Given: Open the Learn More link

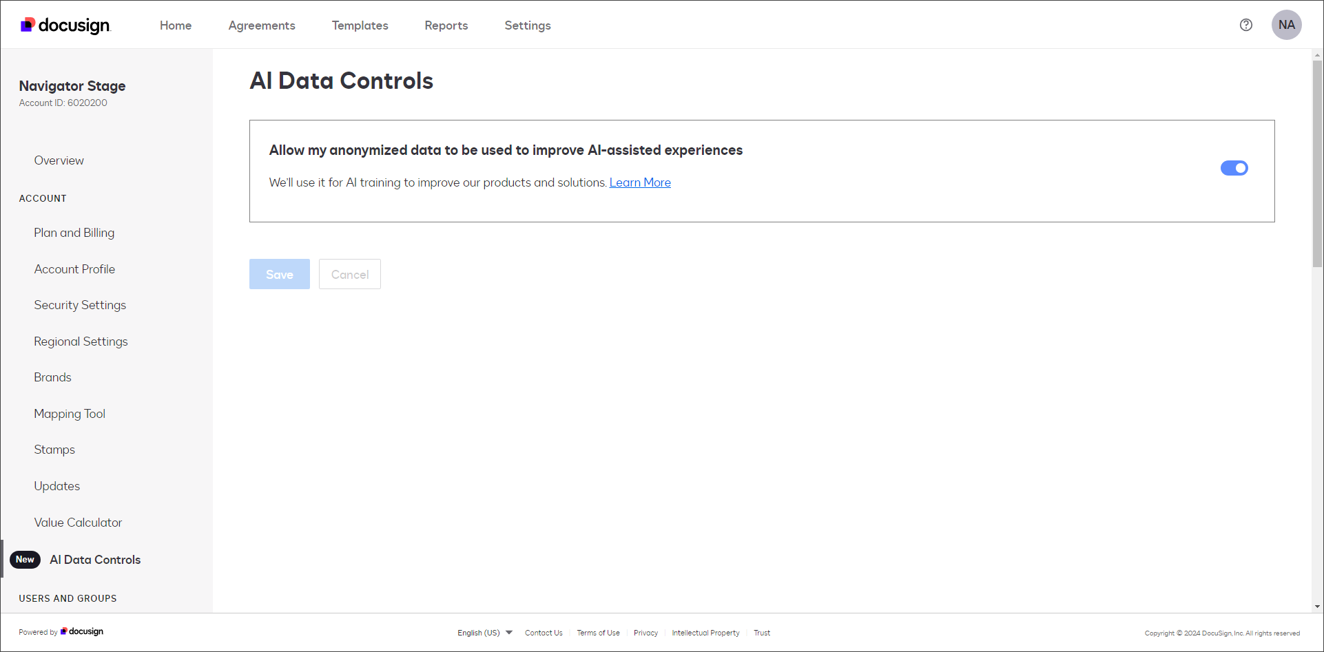Looking at the screenshot, I should click(639, 182).
